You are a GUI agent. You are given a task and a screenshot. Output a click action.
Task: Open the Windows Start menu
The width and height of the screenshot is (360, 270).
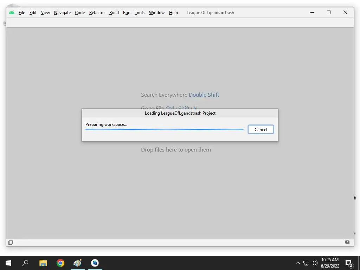coord(8,263)
